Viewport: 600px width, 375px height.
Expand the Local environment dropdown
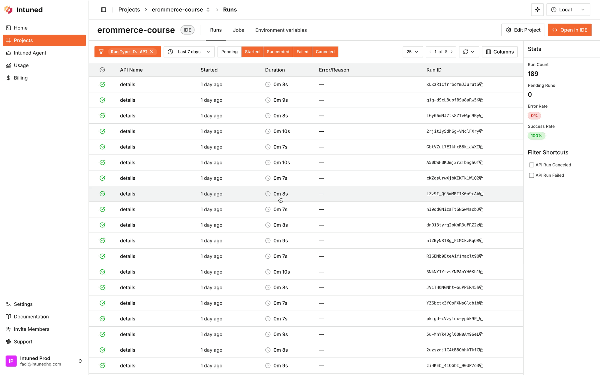point(568,9)
